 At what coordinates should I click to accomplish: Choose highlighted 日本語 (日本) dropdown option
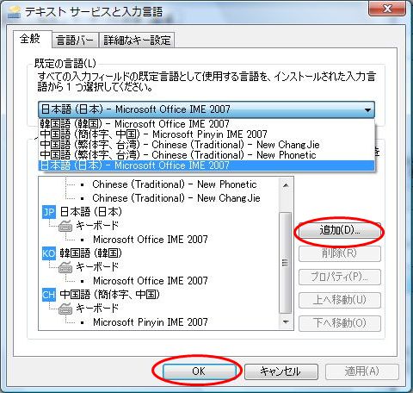pyautogui.click(x=206, y=165)
